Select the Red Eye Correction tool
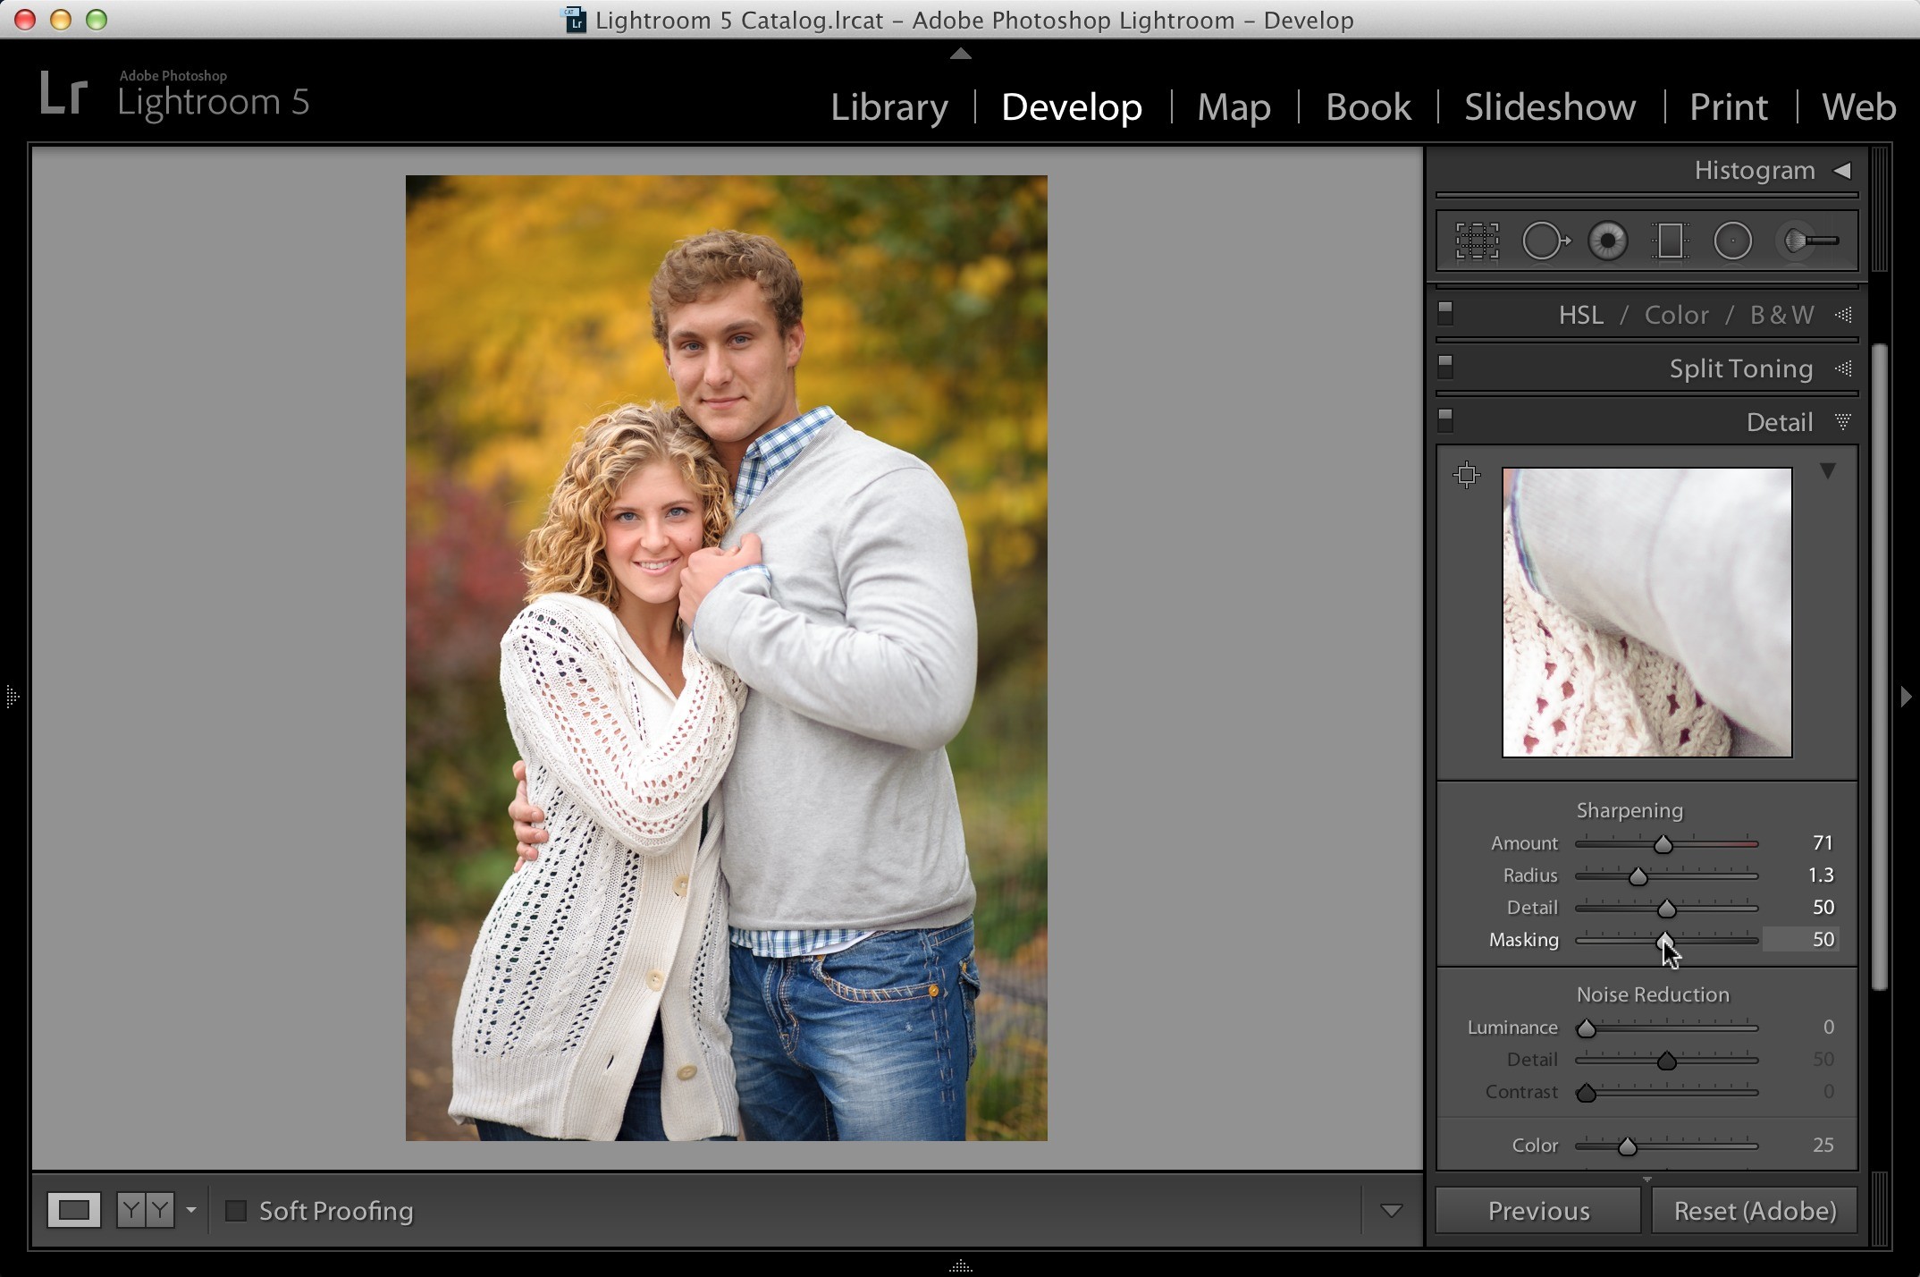Screen dimensions: 1920x1277 click(x=1607, y=241)
